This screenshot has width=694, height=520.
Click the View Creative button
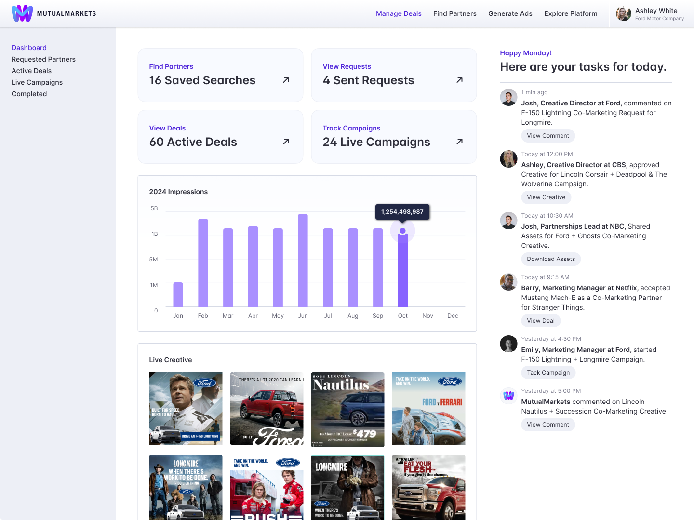(x=546, y=197)
